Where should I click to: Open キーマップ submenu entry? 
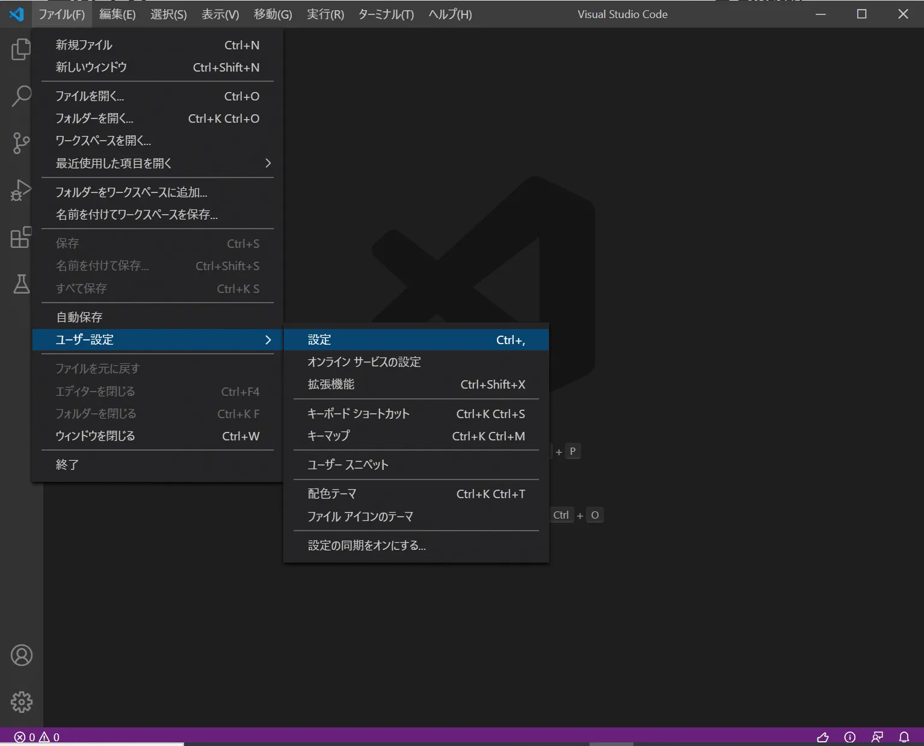416,436
